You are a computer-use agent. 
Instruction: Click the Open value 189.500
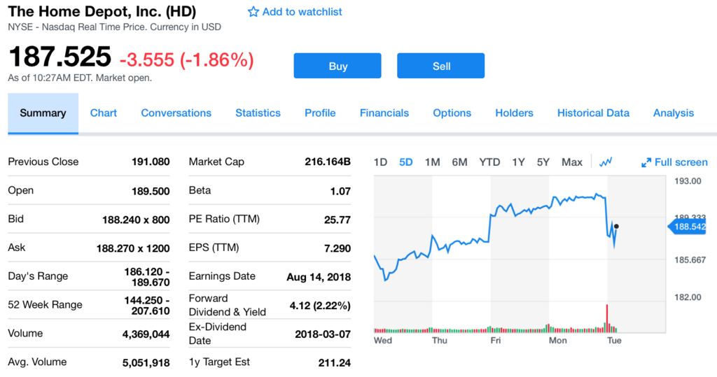(x=151, y=191)
